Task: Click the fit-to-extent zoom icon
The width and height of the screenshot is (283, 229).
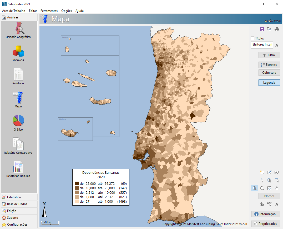Action: coord(269,188)
